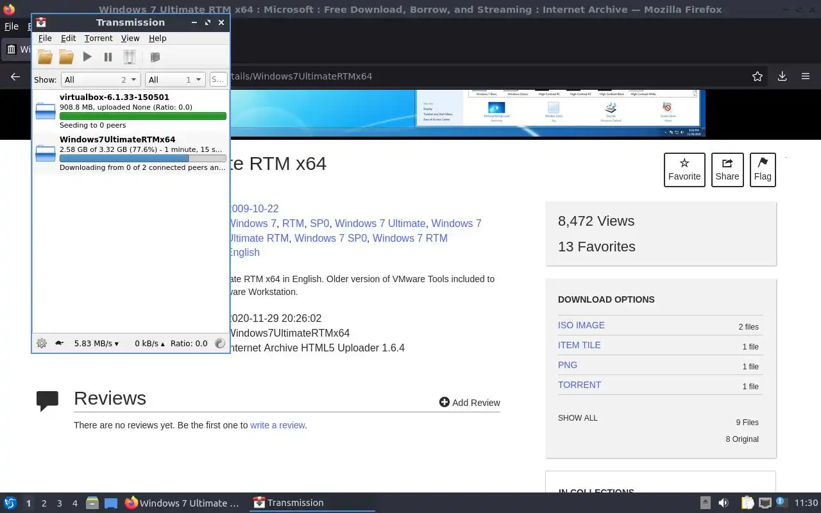
Task: Click the Transmission taskbar entry
Action: point(312,503)
